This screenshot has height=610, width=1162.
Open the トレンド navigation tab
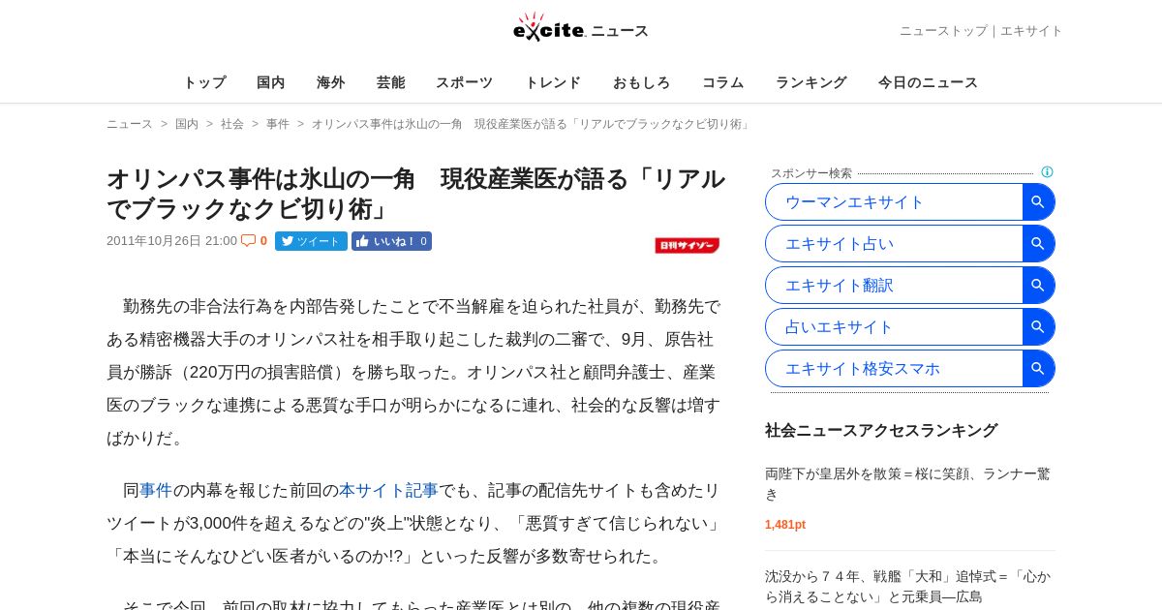[553, 82]
